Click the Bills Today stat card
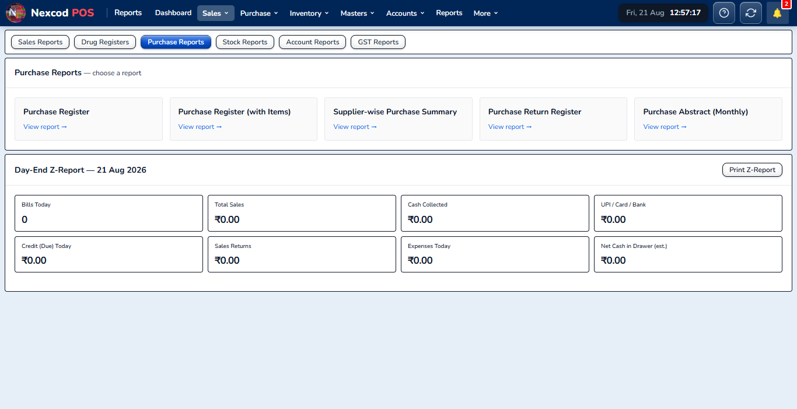 click(x=109, y=213)
